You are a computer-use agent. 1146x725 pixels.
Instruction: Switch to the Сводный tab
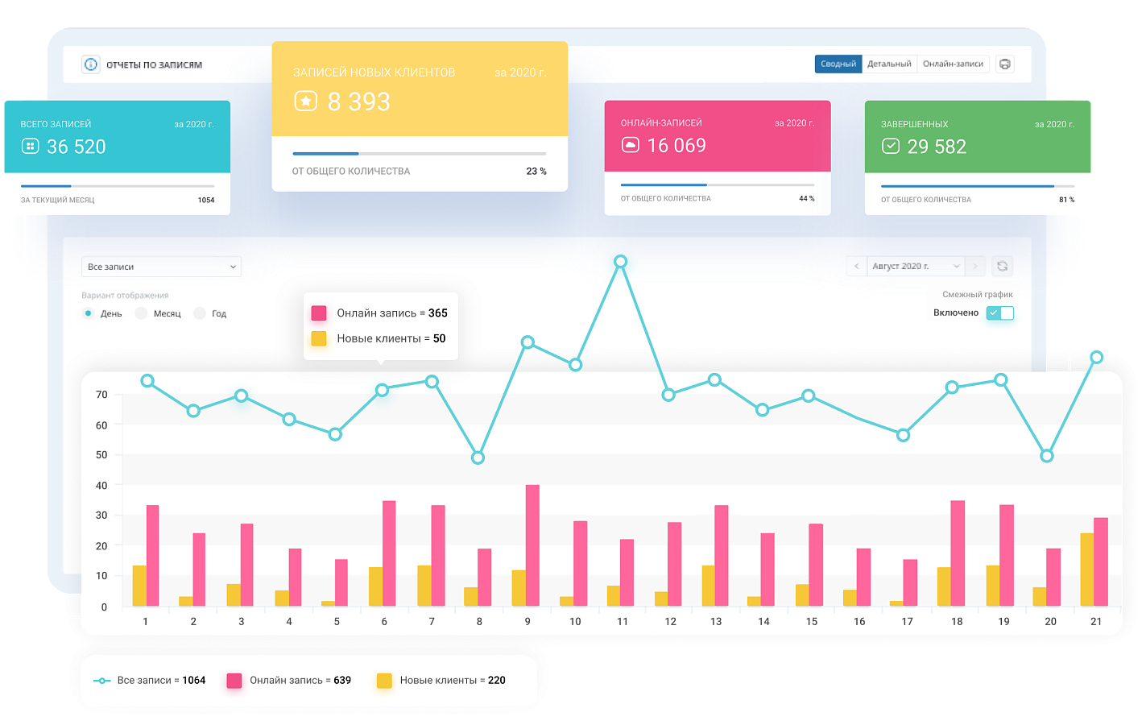838,64
